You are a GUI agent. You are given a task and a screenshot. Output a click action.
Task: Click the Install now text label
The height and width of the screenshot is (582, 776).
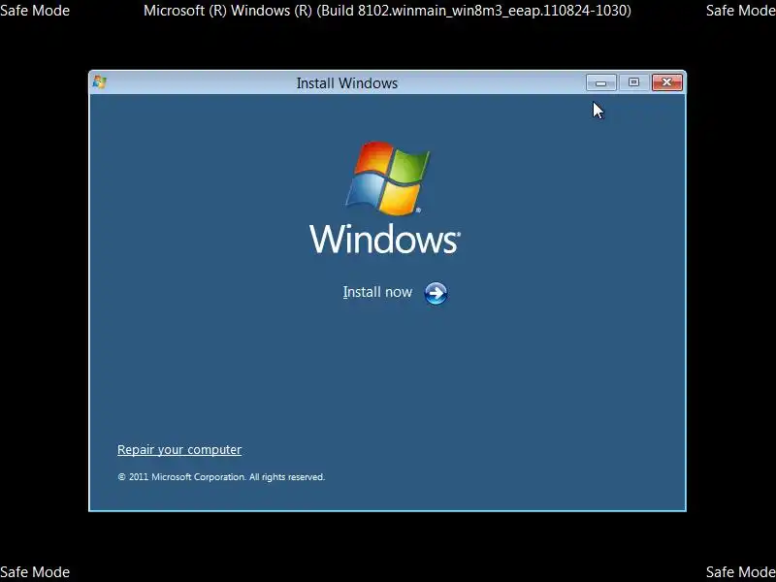(x=377, y=292)
